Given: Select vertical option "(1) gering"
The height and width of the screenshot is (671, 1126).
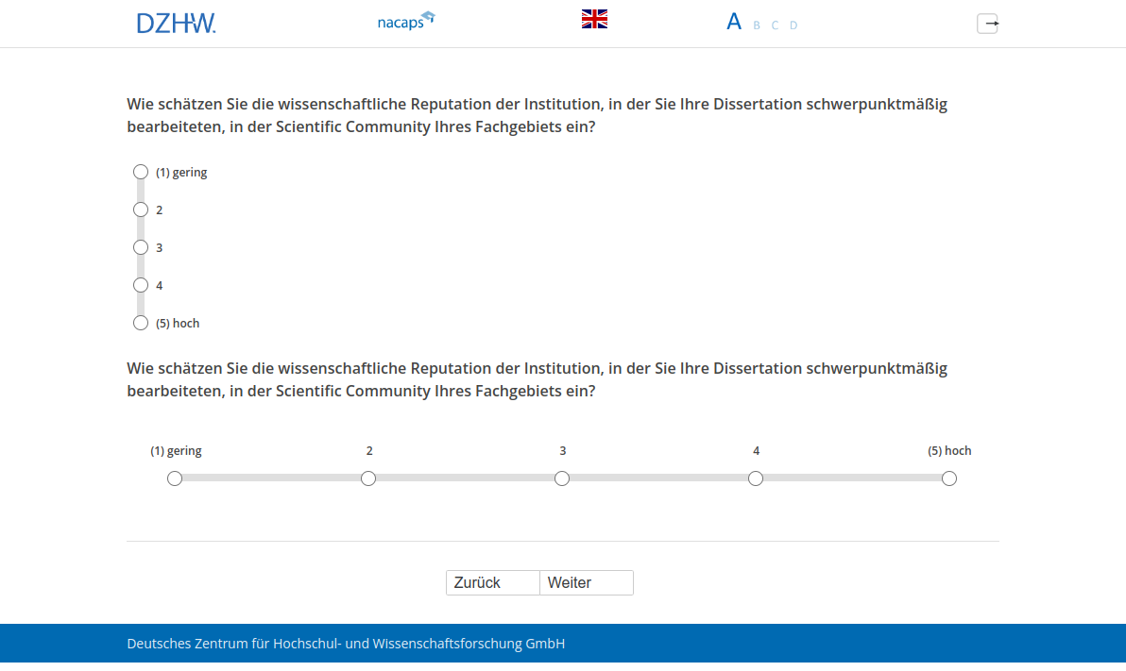Looking at the screenshot, I should click(141, 172).
